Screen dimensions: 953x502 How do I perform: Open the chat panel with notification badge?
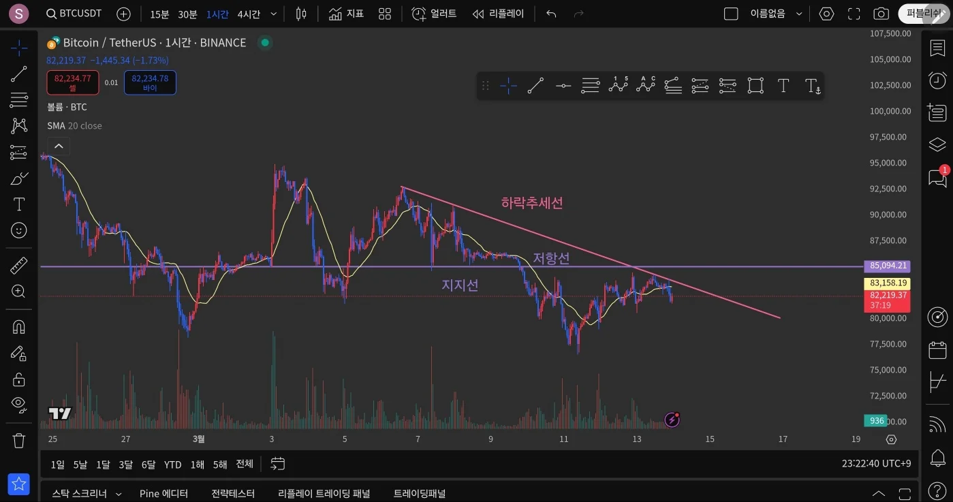click(937, 178)
